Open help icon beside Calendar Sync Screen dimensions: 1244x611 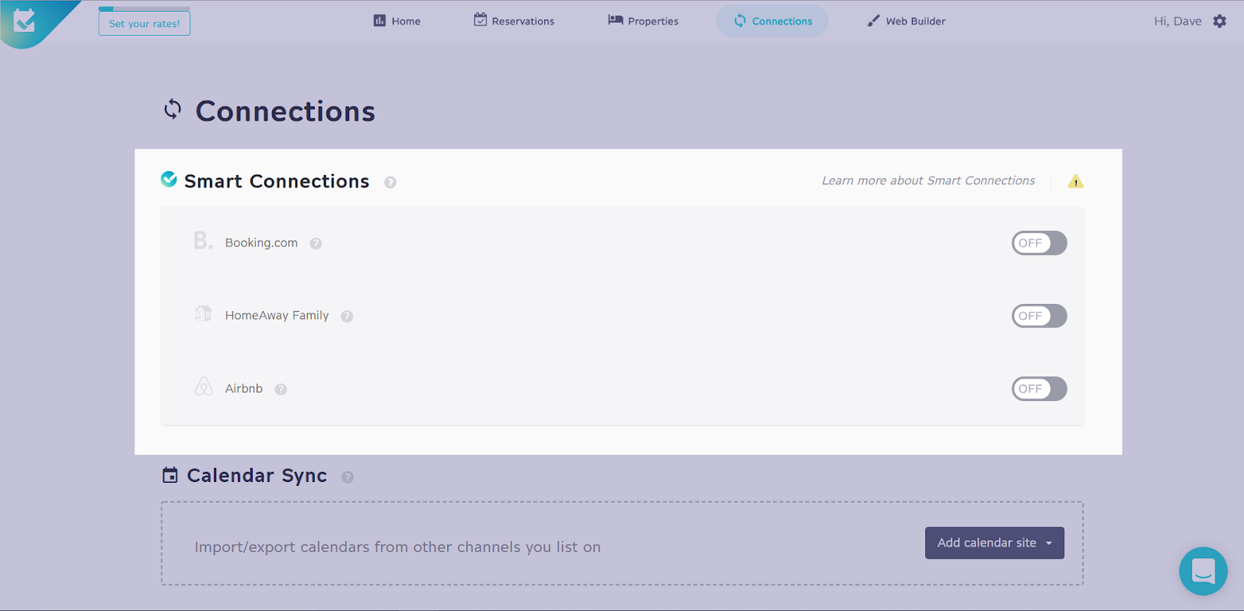(348, 477)
